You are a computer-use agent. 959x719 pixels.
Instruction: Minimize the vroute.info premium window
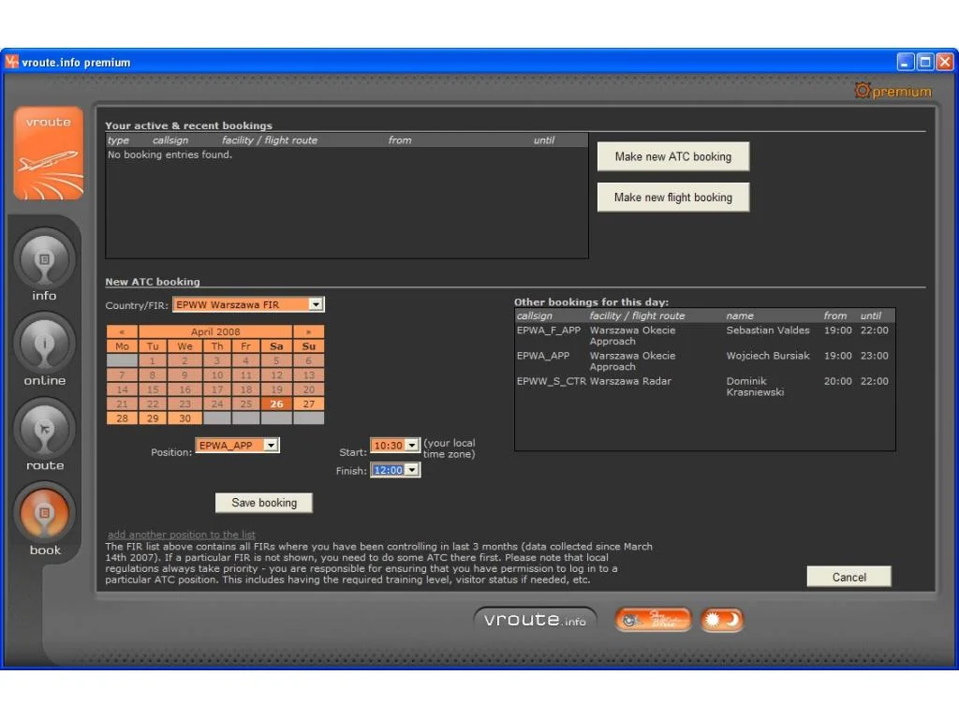(906, 62)
